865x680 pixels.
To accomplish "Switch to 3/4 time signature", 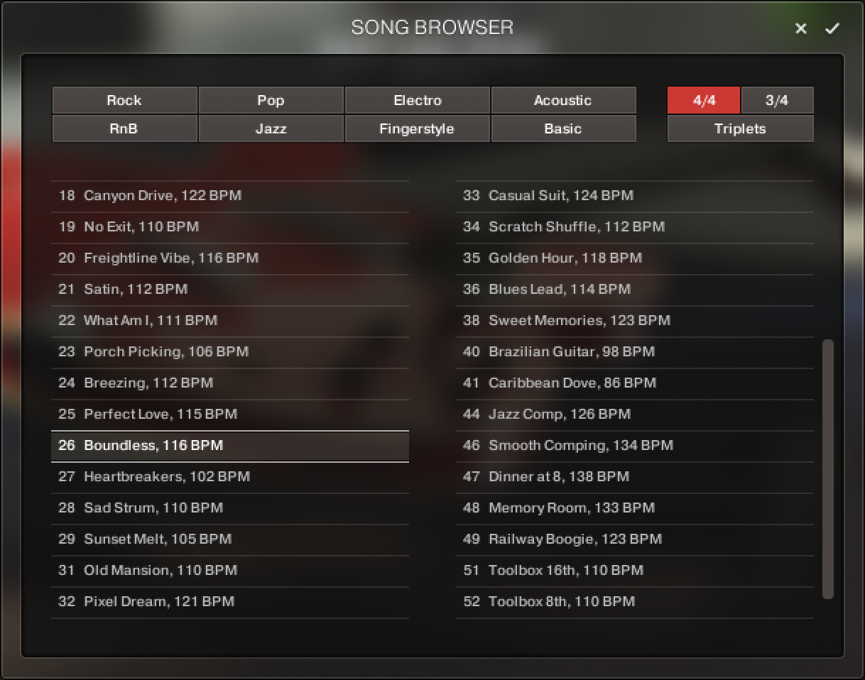I will click(777, 100).
